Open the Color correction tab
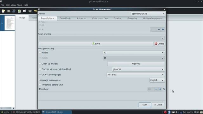203x114 pixels. click(100, 18)
